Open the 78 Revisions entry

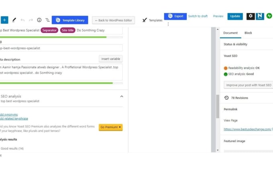point(240,98)
